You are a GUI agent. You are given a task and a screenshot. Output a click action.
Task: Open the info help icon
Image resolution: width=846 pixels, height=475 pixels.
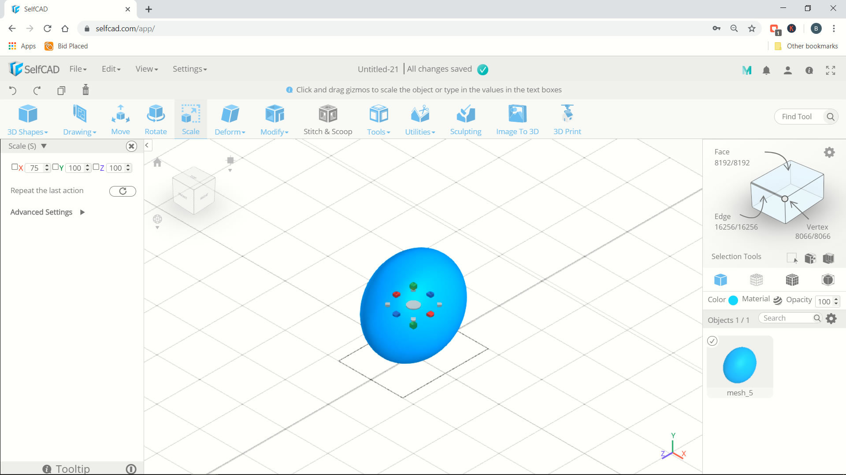[x=809, y=70]
